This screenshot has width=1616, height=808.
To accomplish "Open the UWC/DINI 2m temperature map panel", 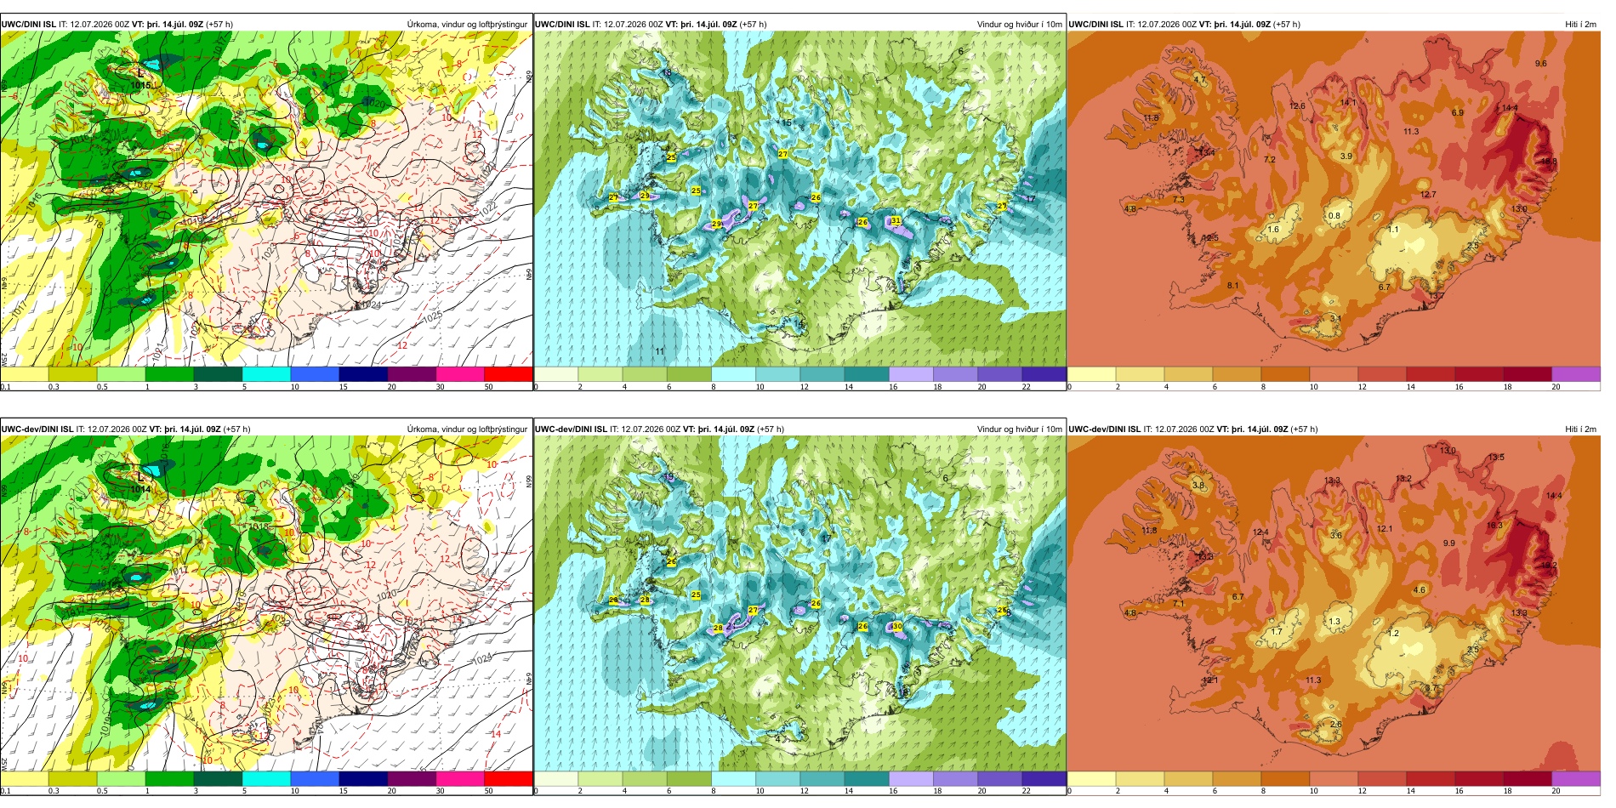I will point(1334,199).
